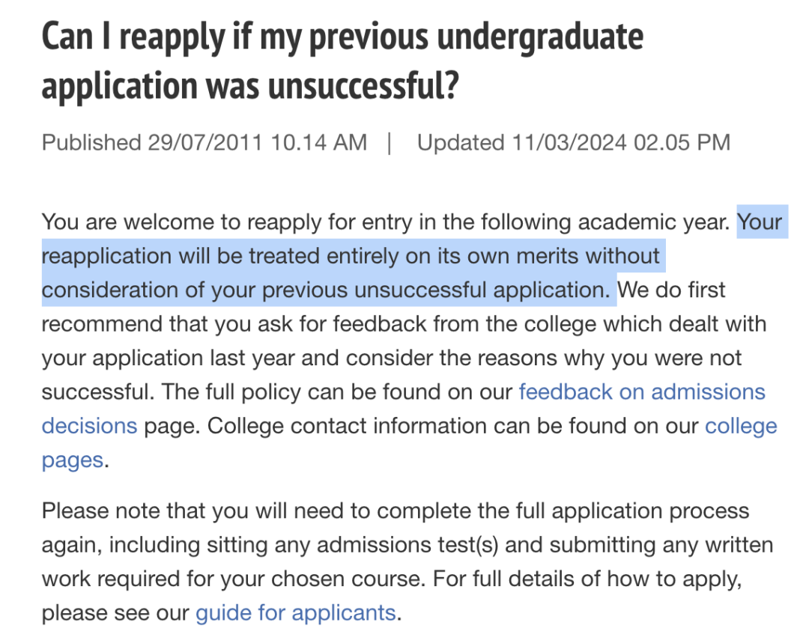Click the Published 29/07/2011 date text
809x640 pixels.
[x=204, y=142]
